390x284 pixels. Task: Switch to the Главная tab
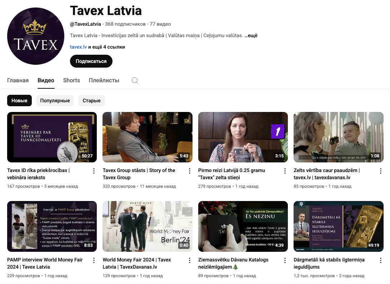[18, 80]
